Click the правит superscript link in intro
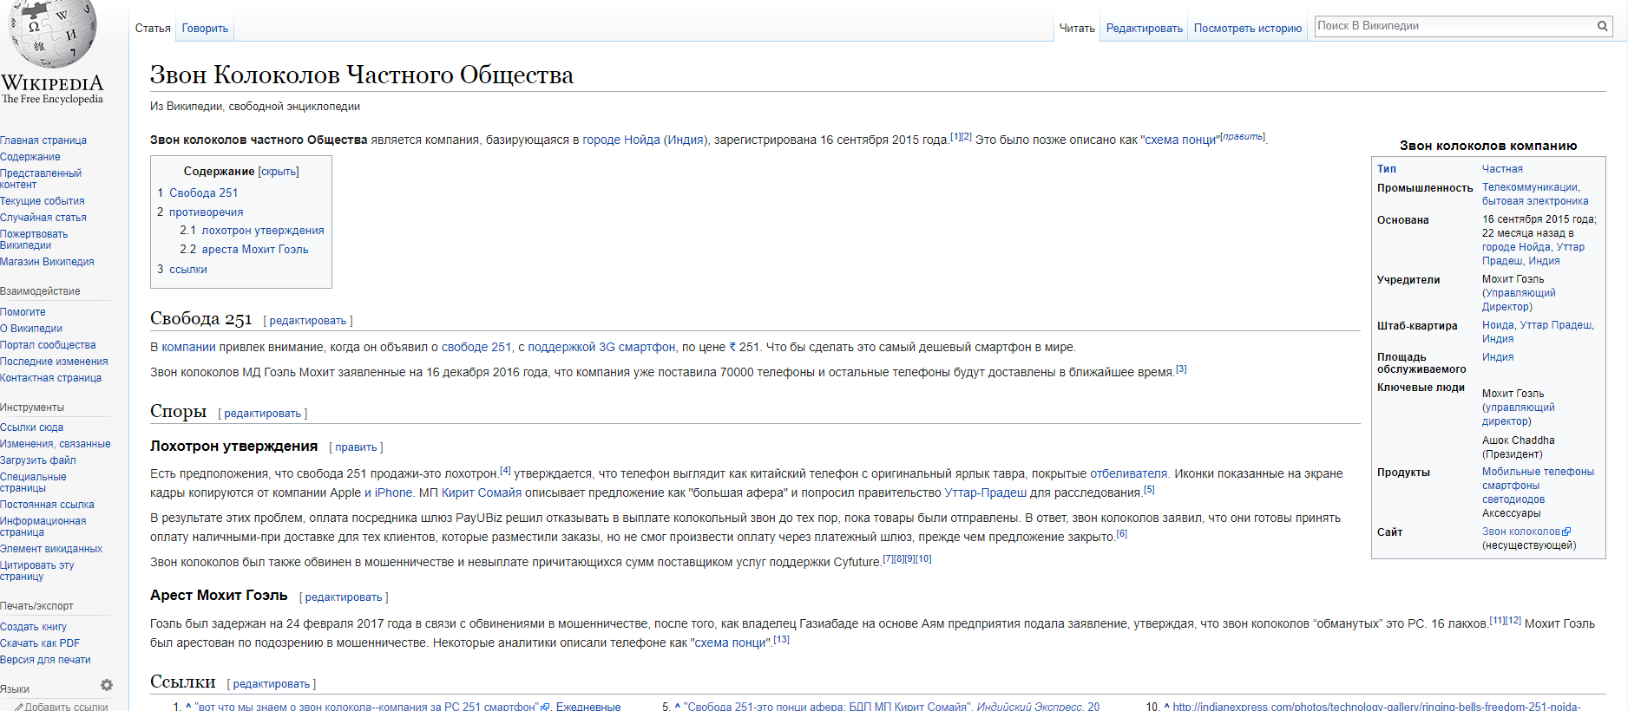The width and height of the screenshot is (1628, 711). tap(1243, 136)
